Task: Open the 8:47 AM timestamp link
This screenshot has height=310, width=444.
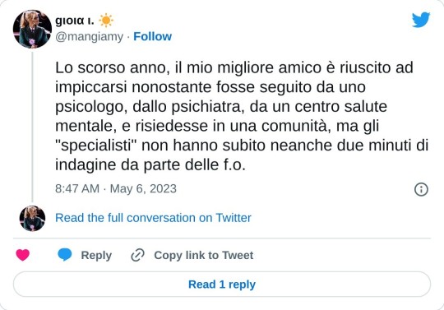Action: 77,189
